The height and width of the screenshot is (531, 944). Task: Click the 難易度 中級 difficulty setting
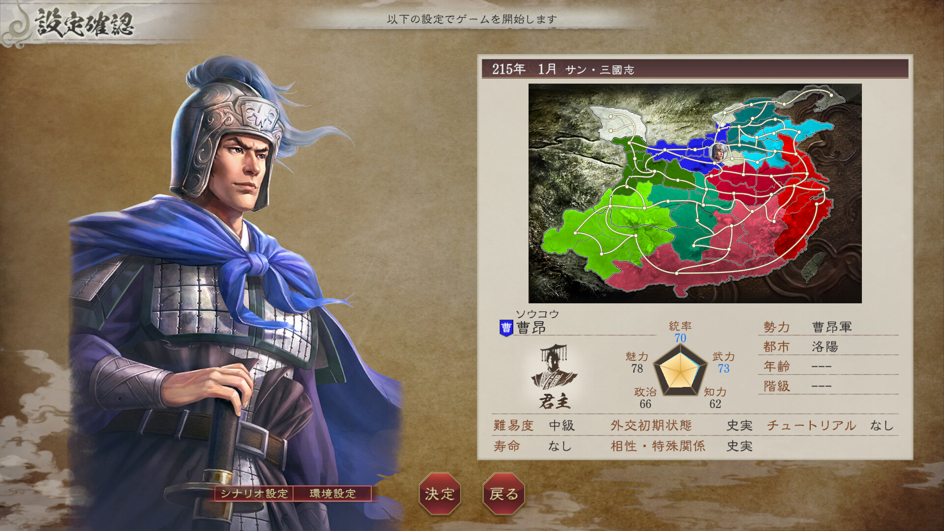coord(534,425)
